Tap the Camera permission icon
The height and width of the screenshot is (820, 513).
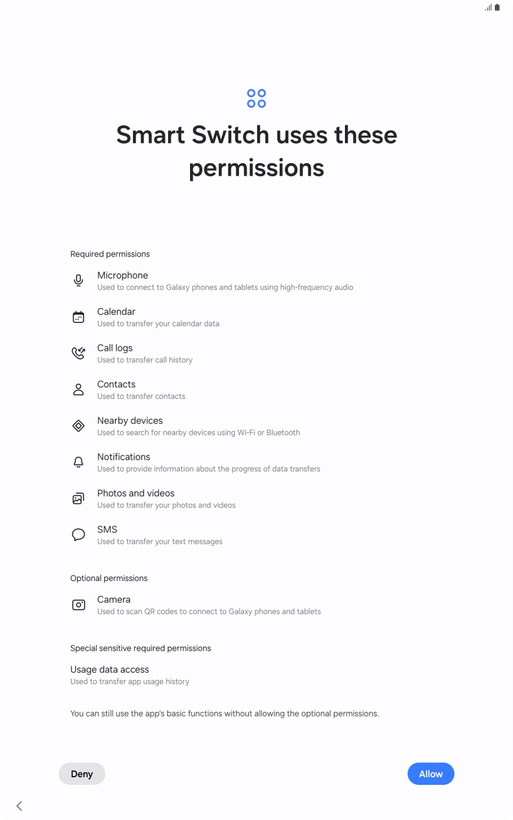[78, 605]
